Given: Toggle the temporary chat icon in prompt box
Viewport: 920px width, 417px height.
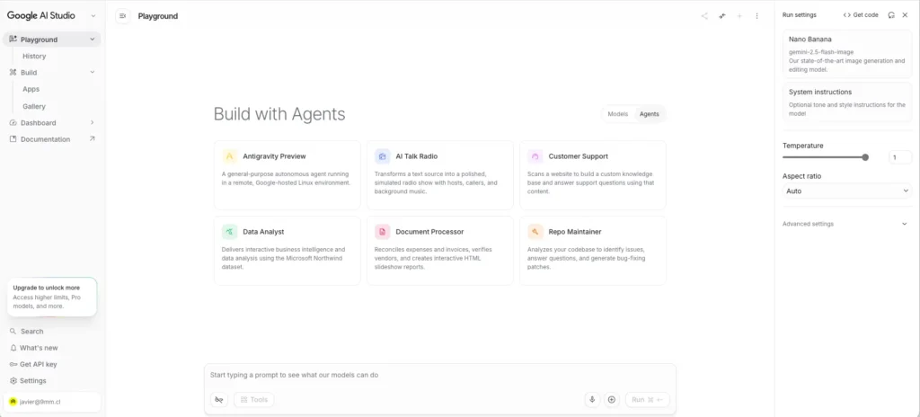Looking at the screenshot, I should point(219,399).
